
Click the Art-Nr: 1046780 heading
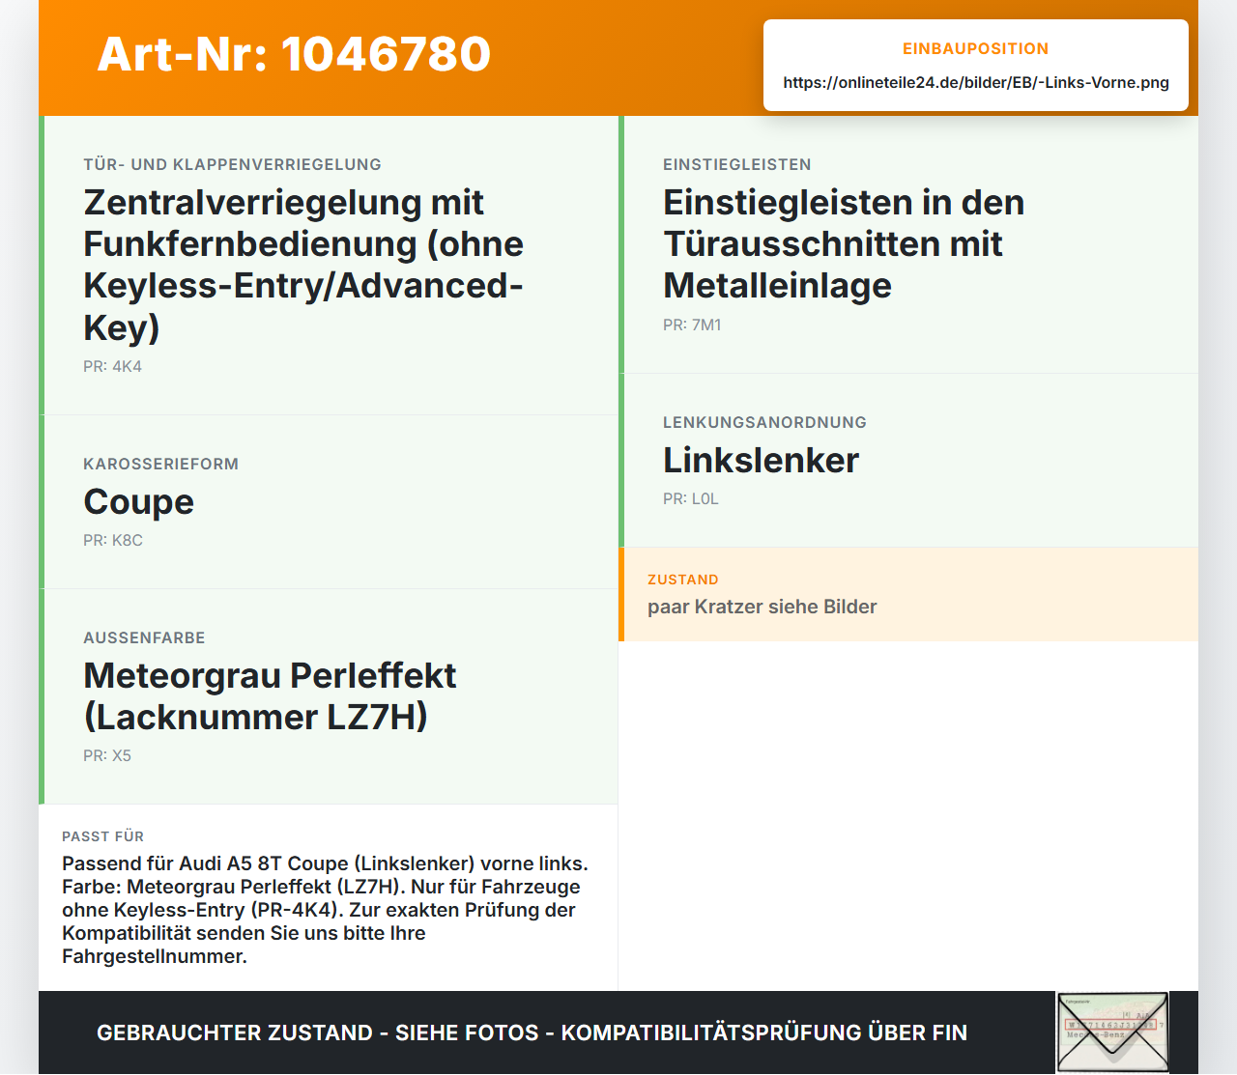point(294,54)
